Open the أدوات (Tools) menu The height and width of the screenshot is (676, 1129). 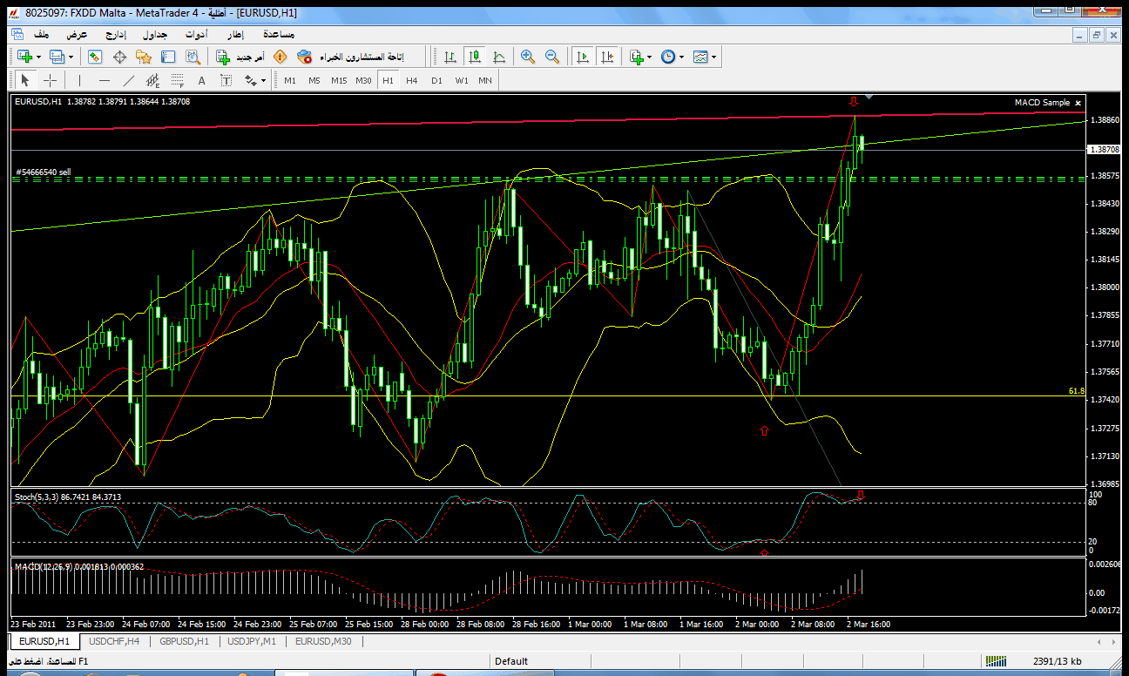coord(195,34)
